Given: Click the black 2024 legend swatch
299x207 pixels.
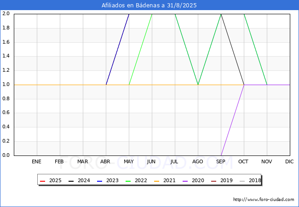Looking at the screenshot, I should (x=71, y=181).
